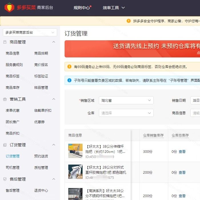Open 临截单折扣 page
The width and height of the screenshot is (200, 200).
43,111
